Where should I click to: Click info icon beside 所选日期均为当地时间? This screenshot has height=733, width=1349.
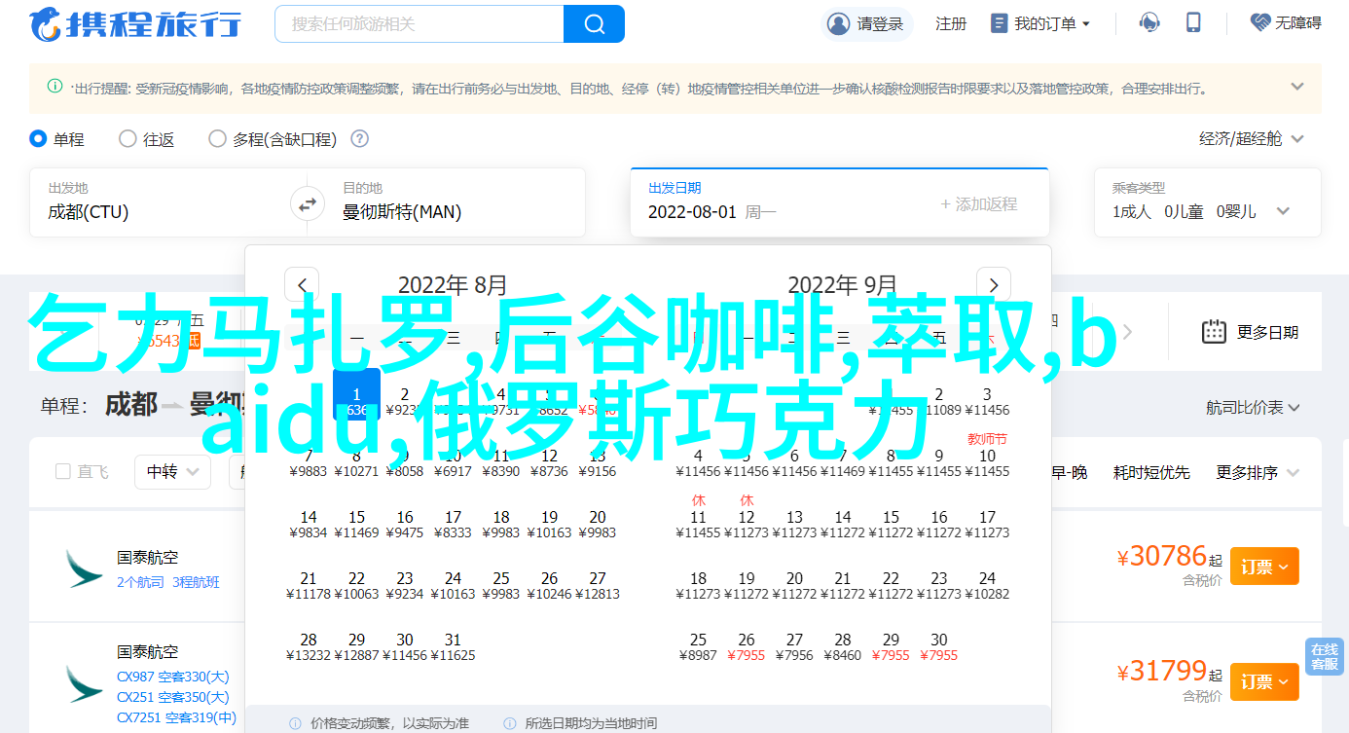509,723
